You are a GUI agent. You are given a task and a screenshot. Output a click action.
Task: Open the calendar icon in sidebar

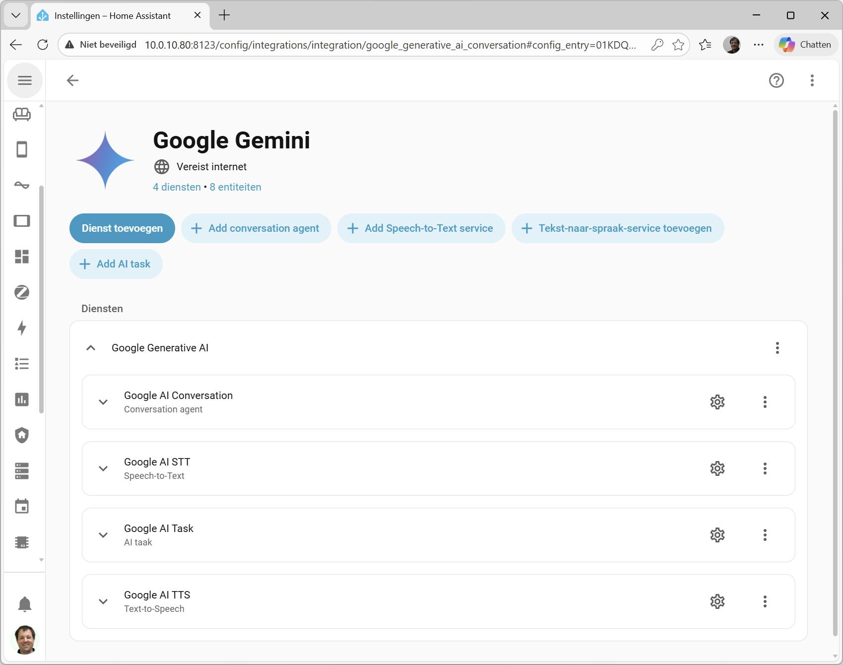pos(22,507)
